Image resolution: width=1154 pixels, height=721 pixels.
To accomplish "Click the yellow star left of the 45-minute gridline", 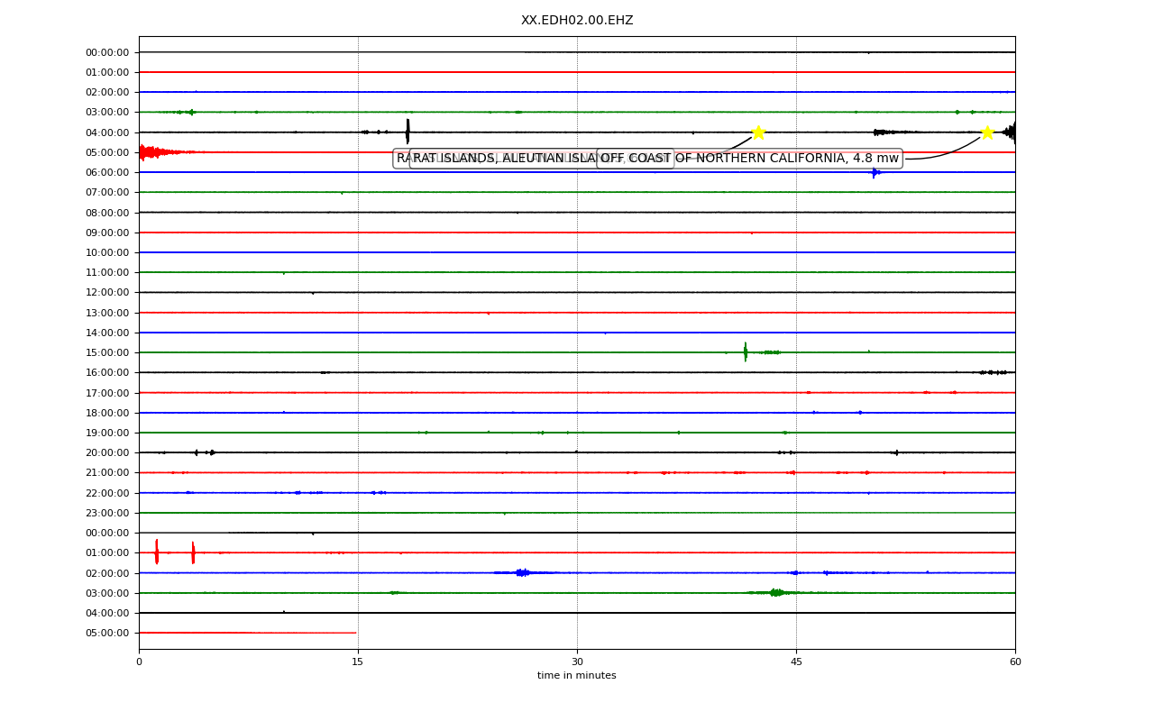I will 758,132.
